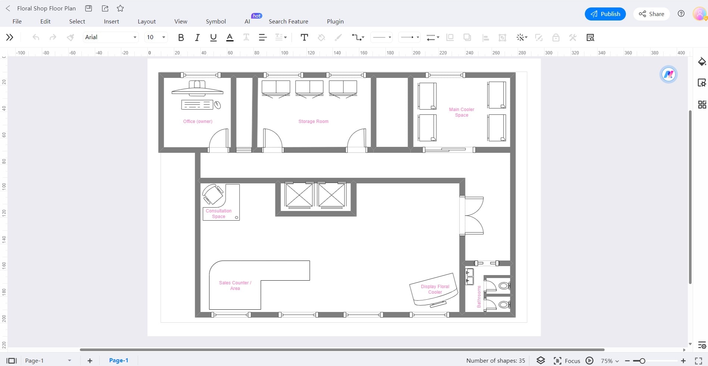This screenshot has width=708, height=366.
Task: Open the line spacing dropdown
Action: 281,37
